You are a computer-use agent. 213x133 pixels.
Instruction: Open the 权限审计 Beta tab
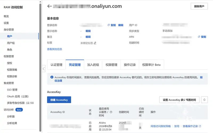coord(151,65)
